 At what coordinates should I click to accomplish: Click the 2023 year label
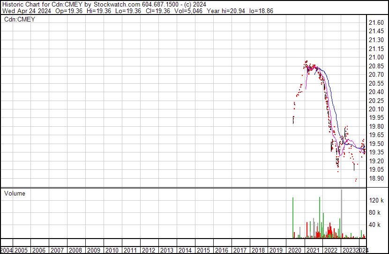[x=349, y=250]
